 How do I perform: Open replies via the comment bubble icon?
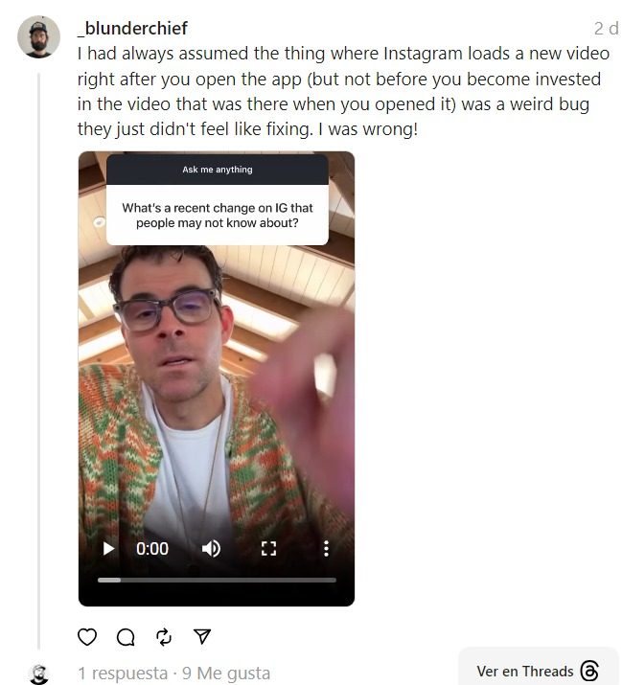126,637
